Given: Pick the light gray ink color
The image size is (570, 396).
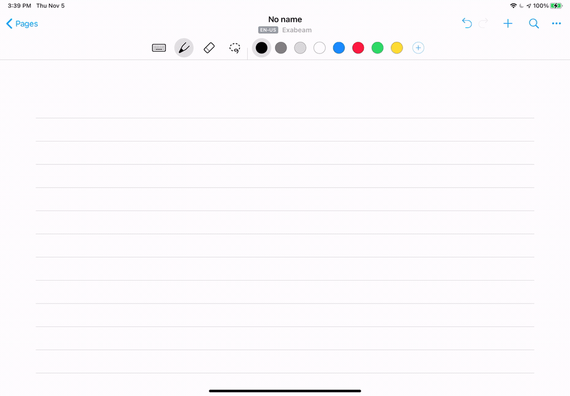Looking at the screenshot, I should click(x=300, y=48).
